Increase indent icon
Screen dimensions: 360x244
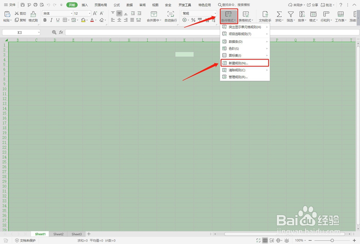point(139,13)
